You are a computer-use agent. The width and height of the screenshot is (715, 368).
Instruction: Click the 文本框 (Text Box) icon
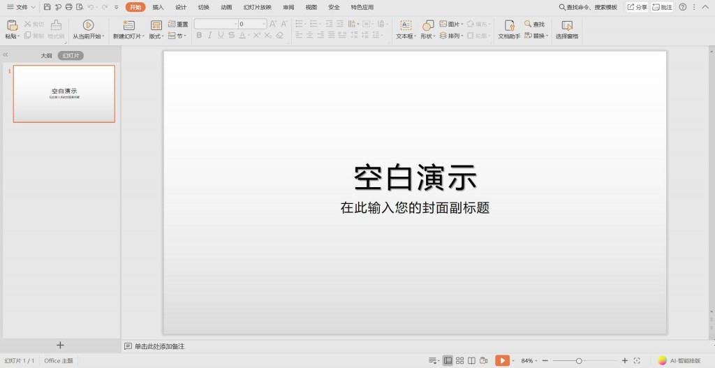[x=406, y=25]
